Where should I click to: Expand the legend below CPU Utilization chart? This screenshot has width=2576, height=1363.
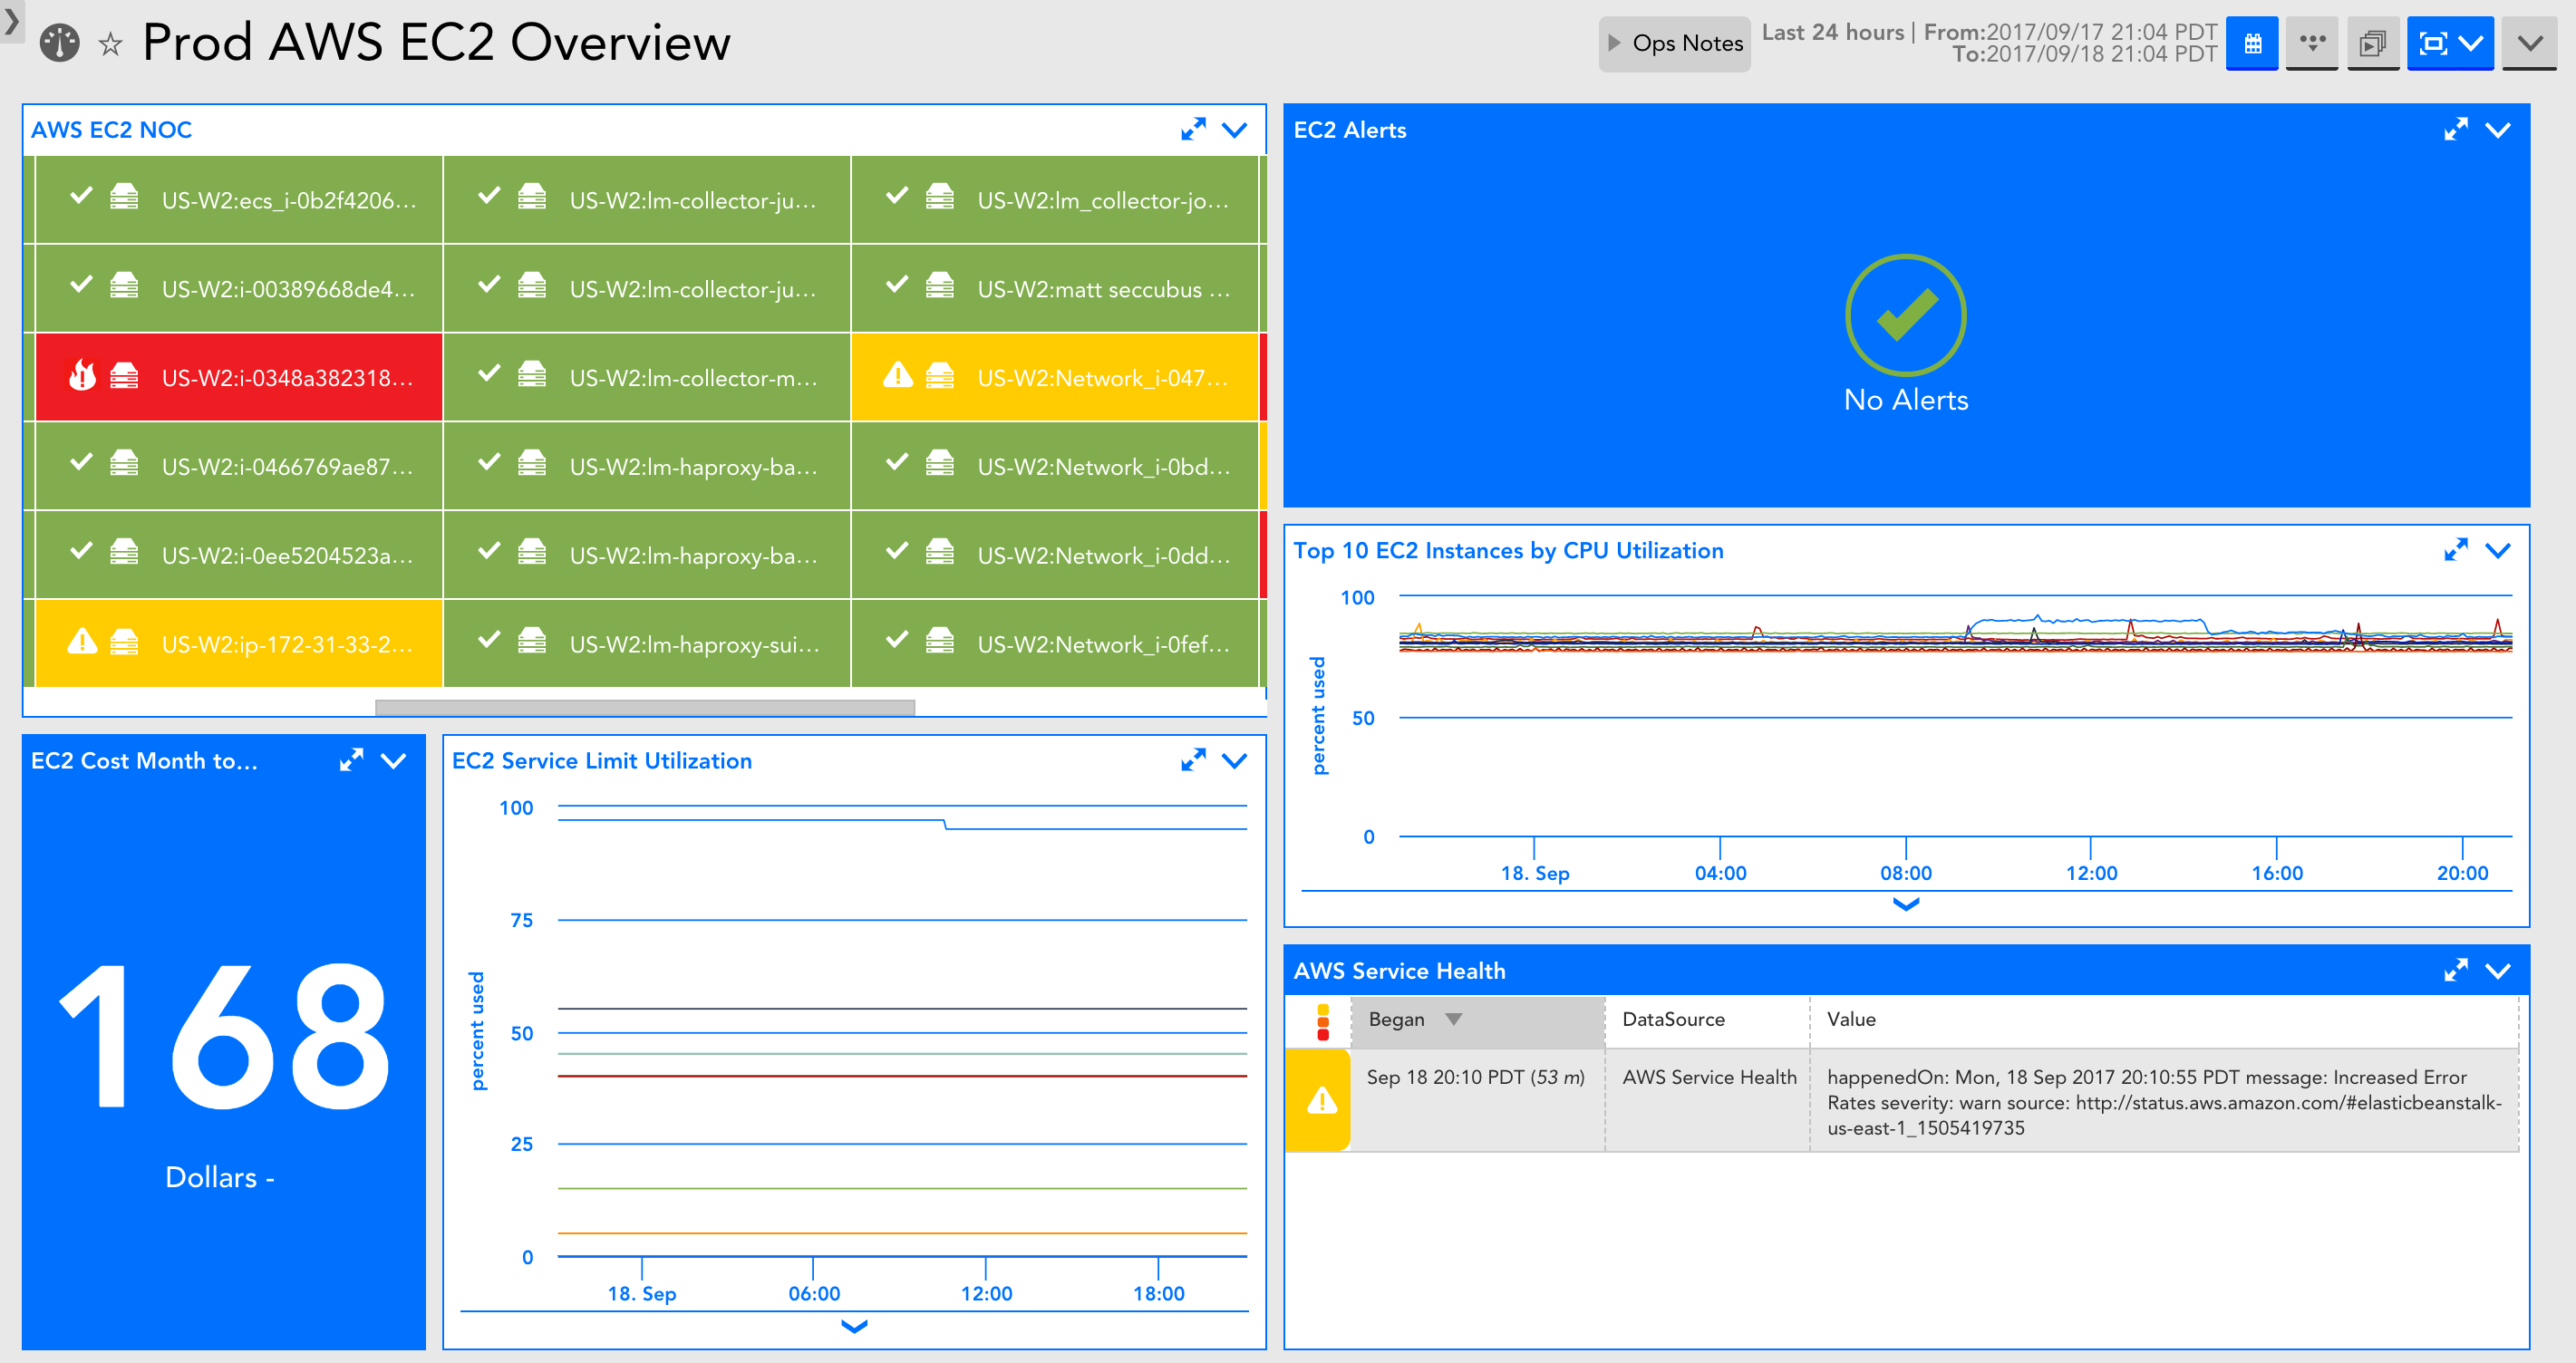[1906, 904]
